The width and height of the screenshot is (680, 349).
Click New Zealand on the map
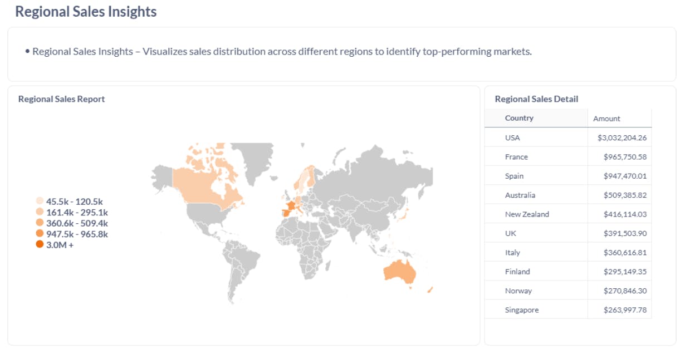point(430,289)
